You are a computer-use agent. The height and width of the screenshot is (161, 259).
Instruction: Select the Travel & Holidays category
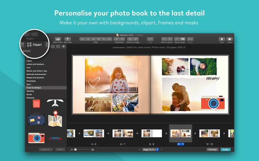[46, 88]
